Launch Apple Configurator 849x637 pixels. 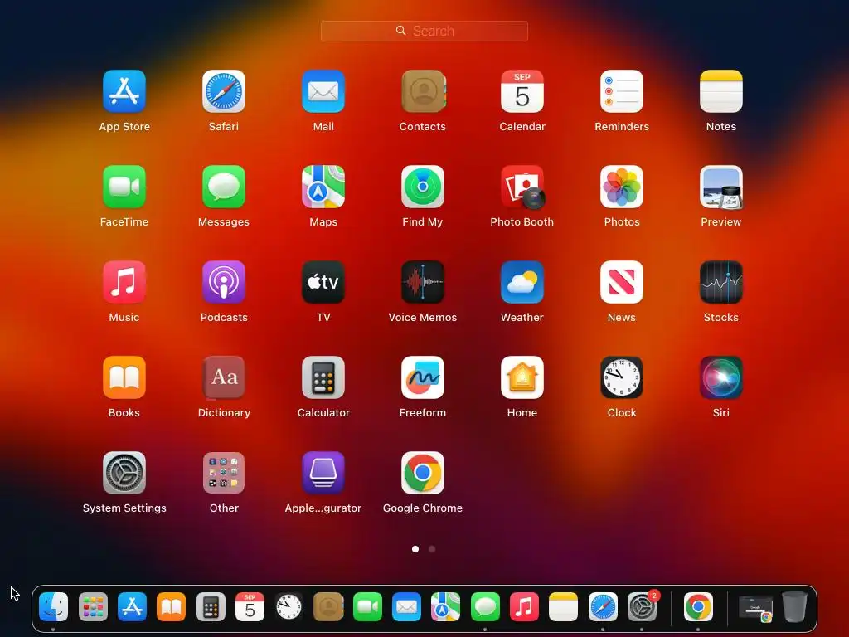(x=323, y=472)
